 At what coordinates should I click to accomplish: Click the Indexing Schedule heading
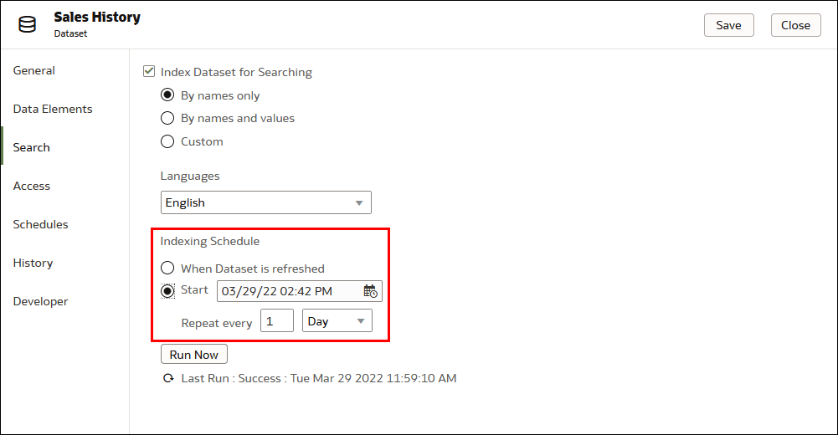(210, 241)
